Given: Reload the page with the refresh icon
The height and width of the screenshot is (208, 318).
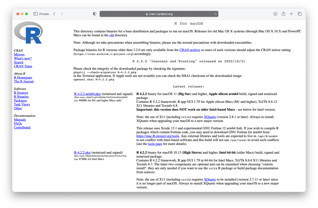Looking at the screenshot, I should click(215, 14).
